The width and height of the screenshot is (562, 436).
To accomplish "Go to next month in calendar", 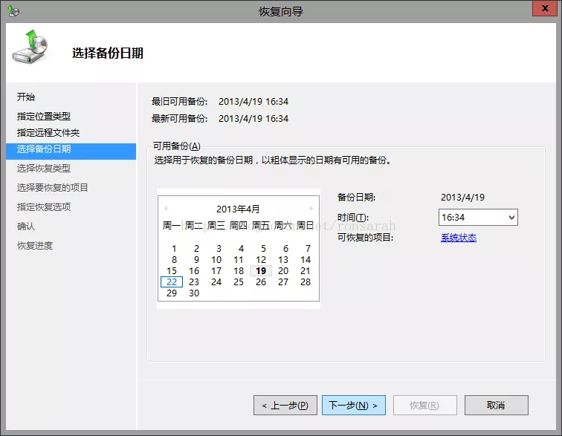I will (x=311, y=209).
